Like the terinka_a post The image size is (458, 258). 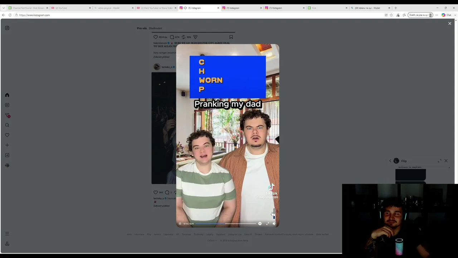pyautogui.click(x=156, y=192)
